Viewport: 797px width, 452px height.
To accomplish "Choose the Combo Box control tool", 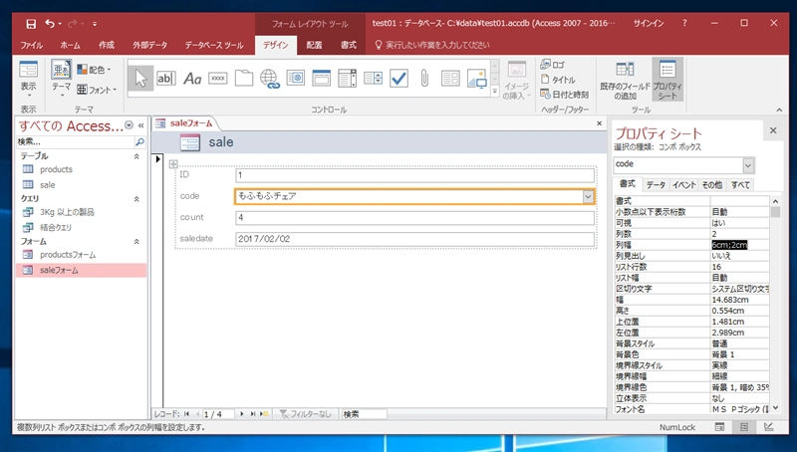I will point(347,79).
